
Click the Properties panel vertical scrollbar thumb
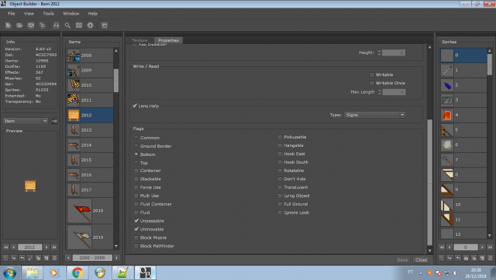[430, 182]
